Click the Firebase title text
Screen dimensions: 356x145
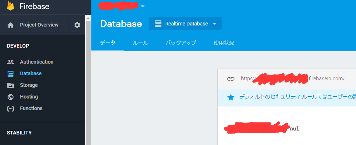coord(34,6)
